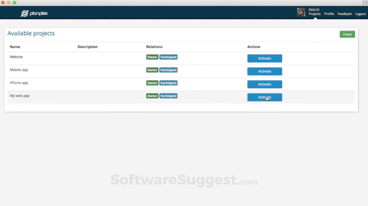Click the green maximize window button

click(15, 2)
